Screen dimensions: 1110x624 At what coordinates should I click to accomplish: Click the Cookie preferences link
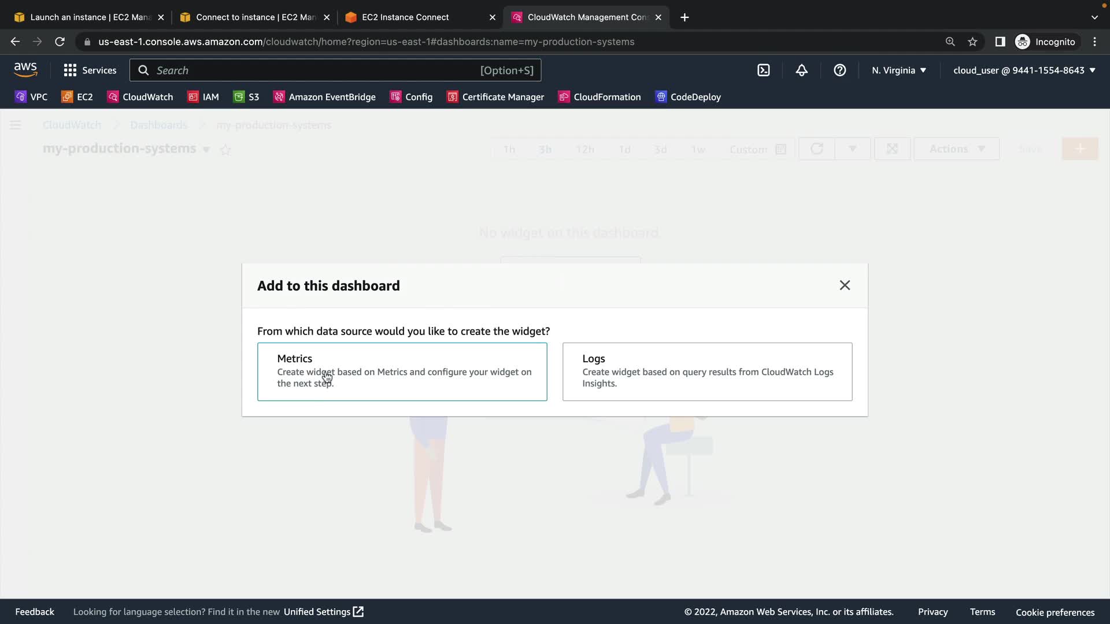[1054, 612]
